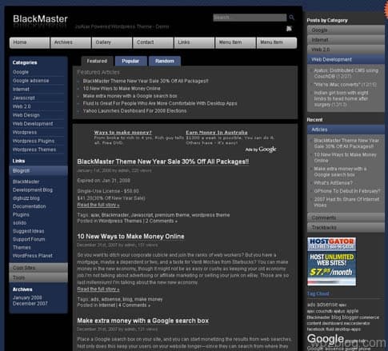The image size is (388, 351).
Task: Open featured article about Yahoo Dashboard
Action: 134,111
